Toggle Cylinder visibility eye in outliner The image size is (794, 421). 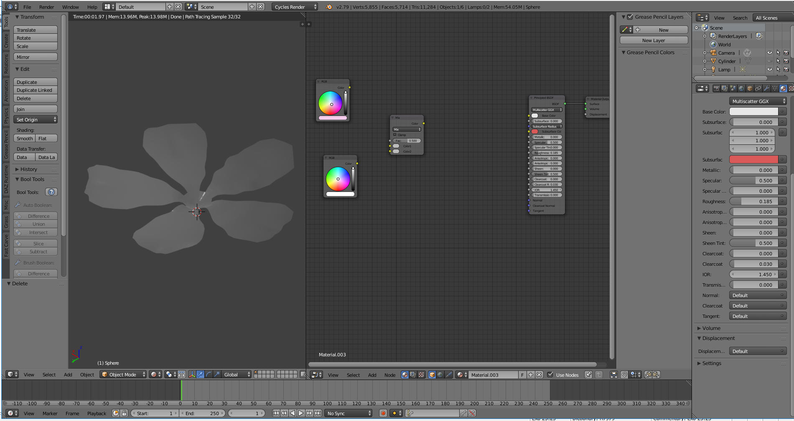[x=769, y=61]
